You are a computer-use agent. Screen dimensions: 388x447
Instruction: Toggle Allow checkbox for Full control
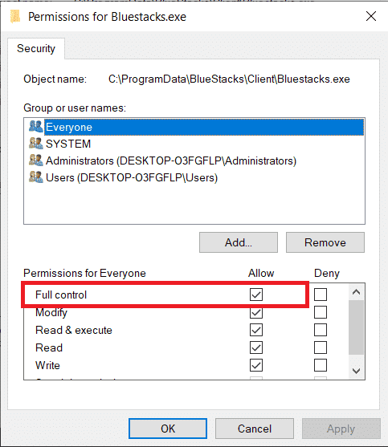[256, 295]
